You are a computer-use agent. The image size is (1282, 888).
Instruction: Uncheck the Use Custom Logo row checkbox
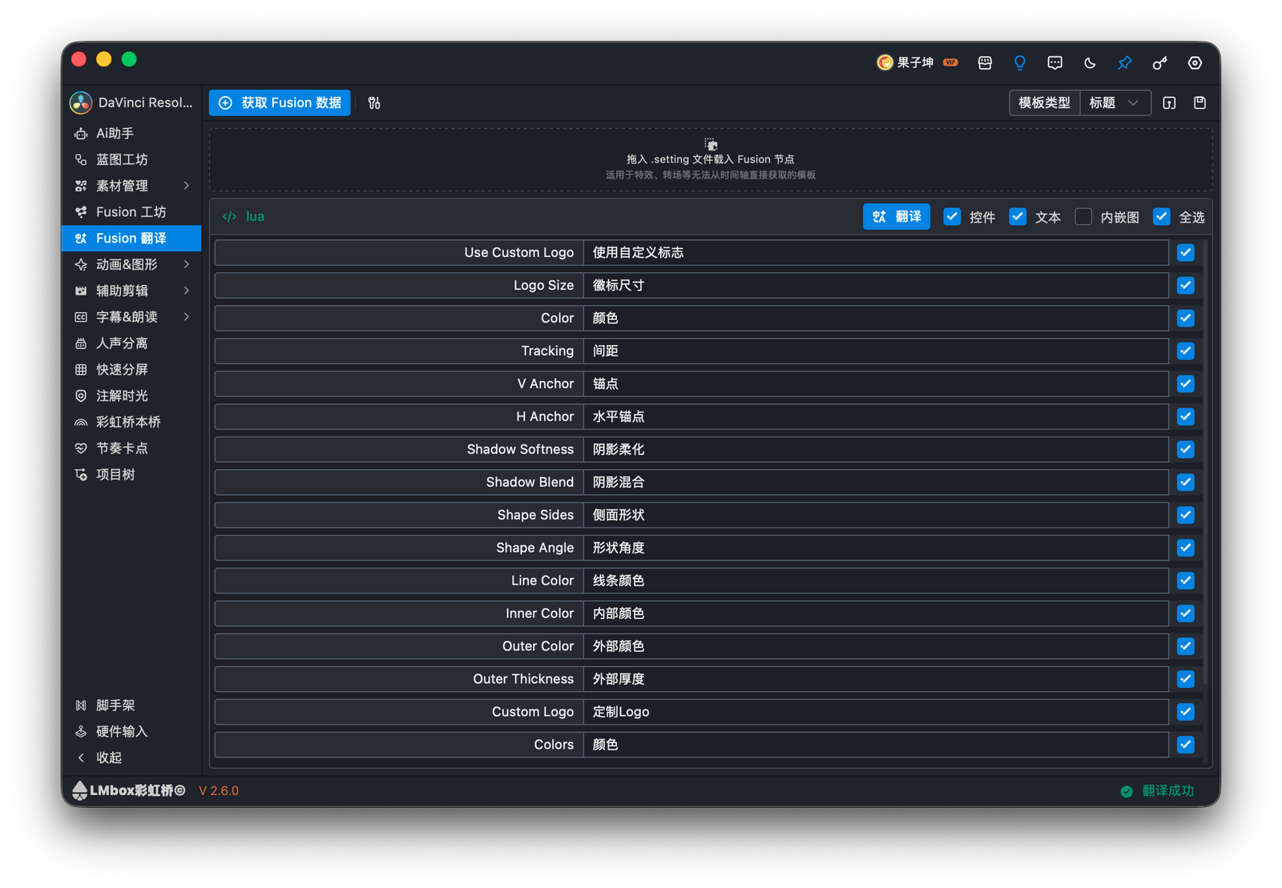pyautogui.click(x=1186, y=252)
